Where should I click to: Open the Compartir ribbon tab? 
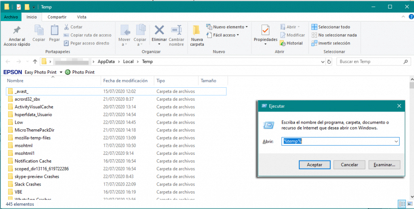point(57,17)
